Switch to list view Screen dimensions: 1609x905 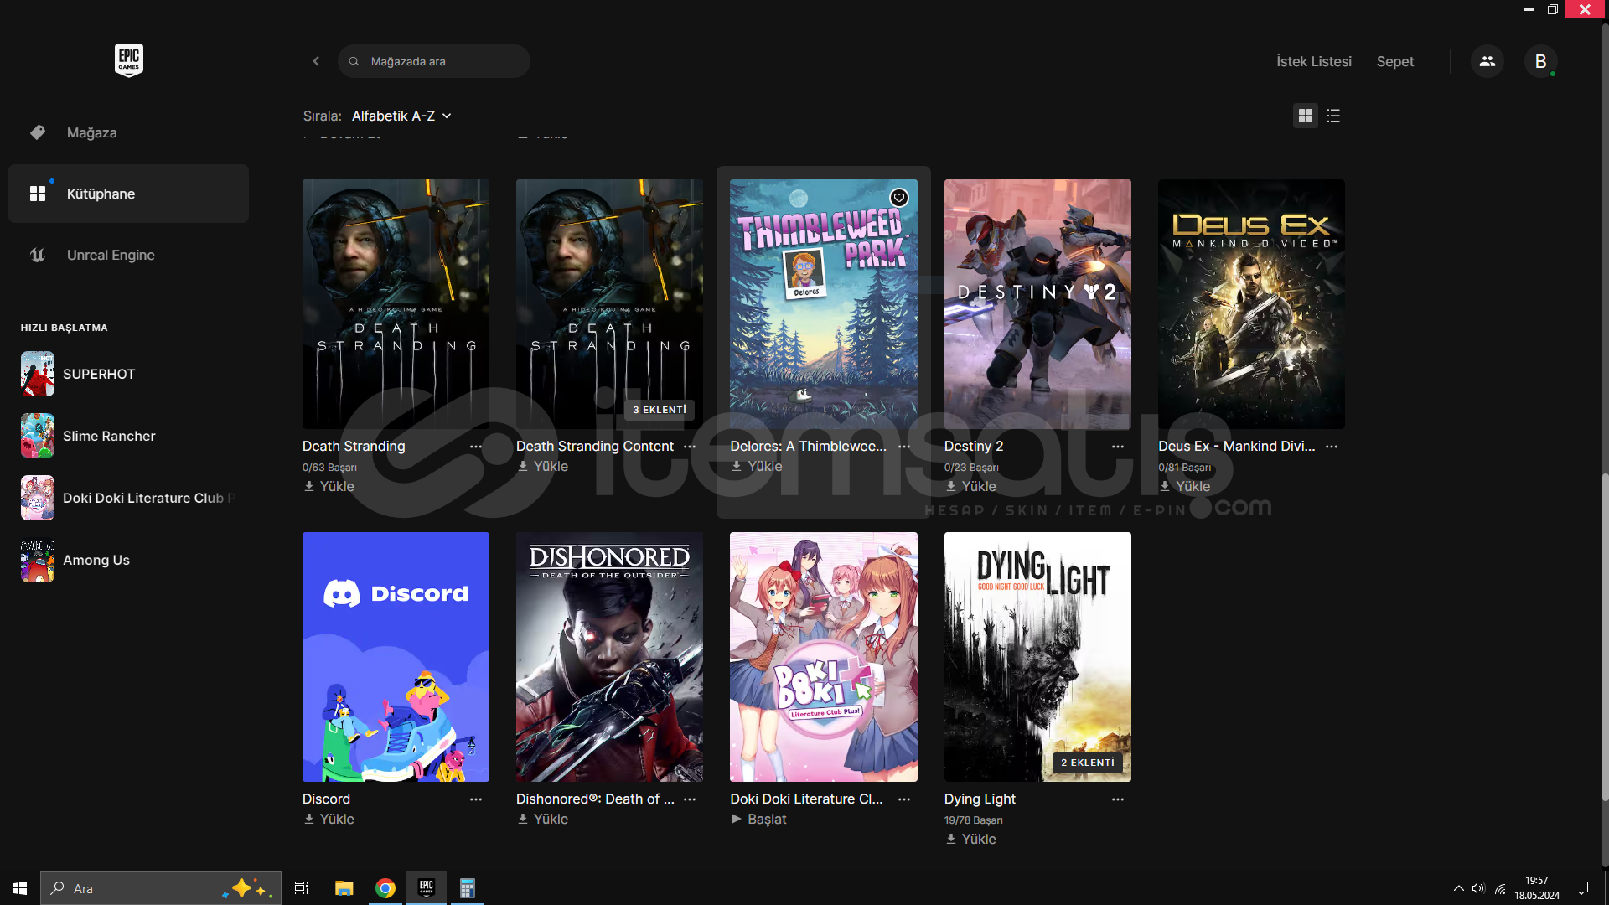(x=1333, y=116)
